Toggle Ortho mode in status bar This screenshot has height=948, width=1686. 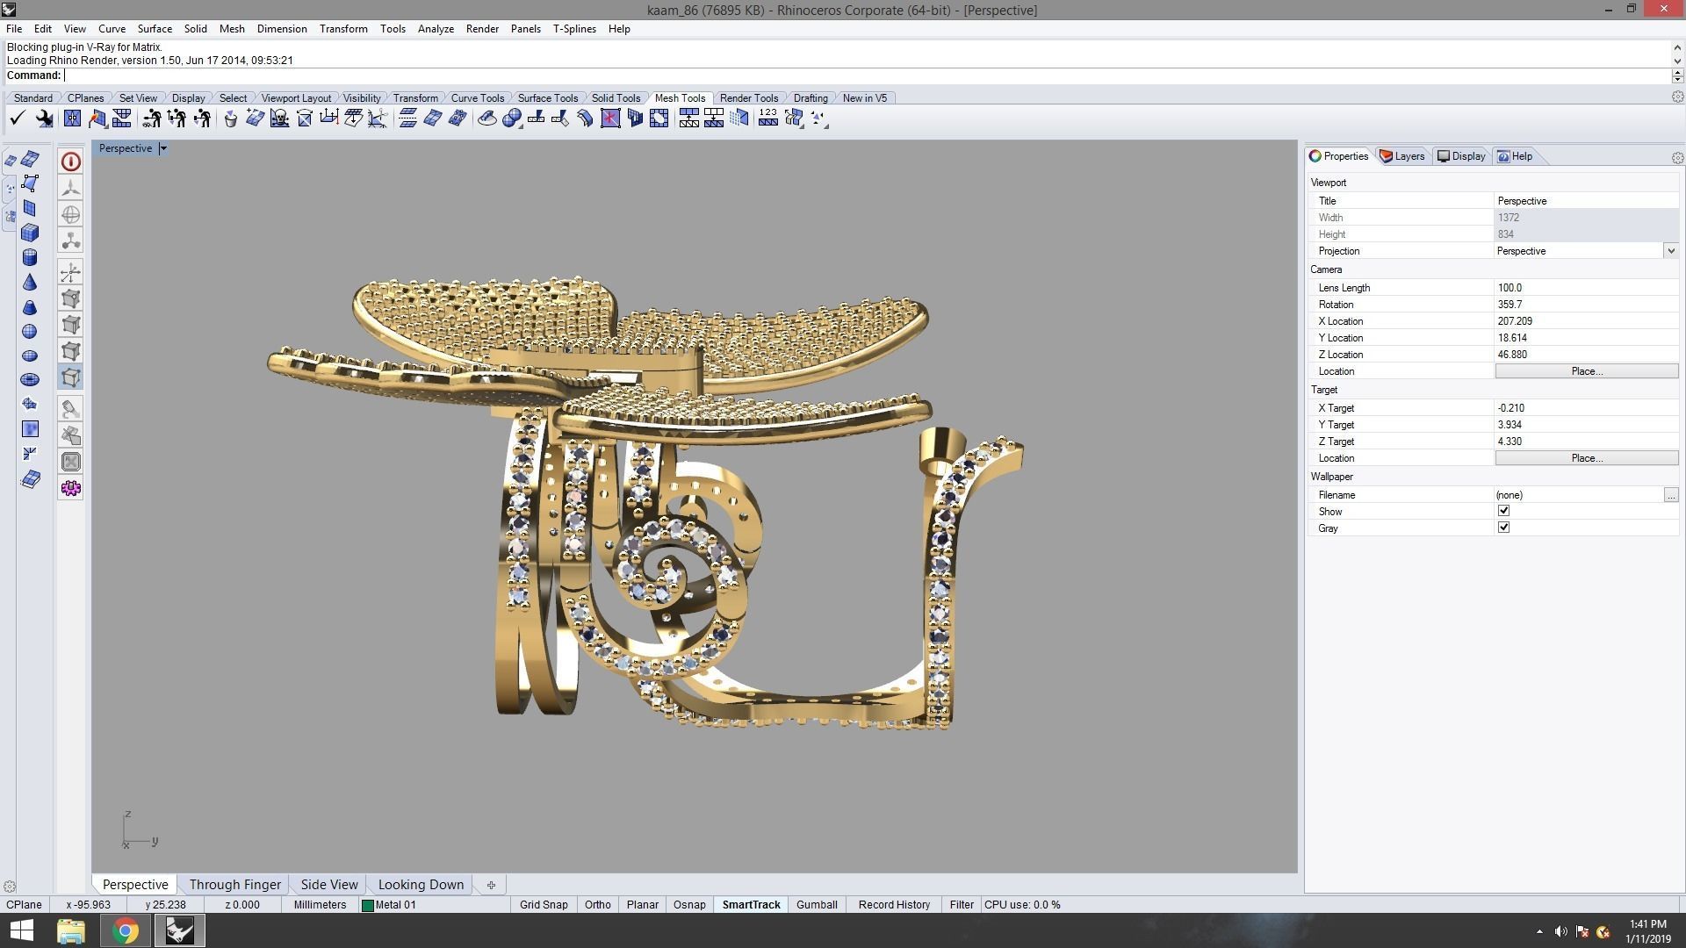coord(597,905)
